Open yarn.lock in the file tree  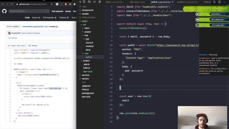[86, 97]
